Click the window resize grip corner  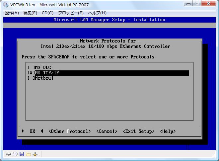(x=214, y=156)
